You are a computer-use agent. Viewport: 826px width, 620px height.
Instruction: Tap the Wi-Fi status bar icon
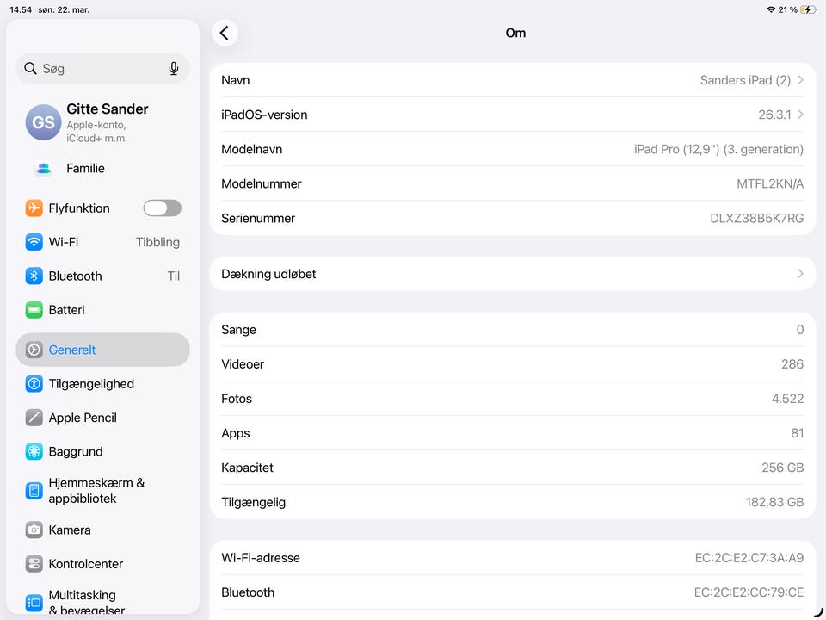point(771,9)
